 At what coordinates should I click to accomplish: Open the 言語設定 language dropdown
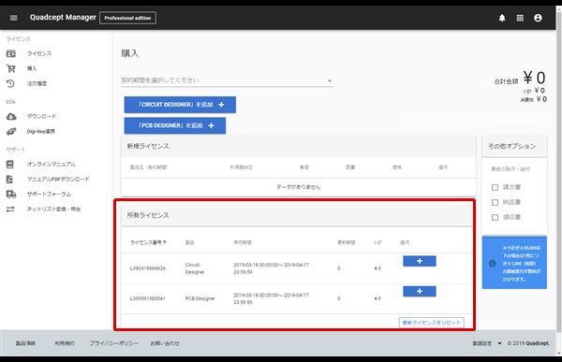(487, 343)
